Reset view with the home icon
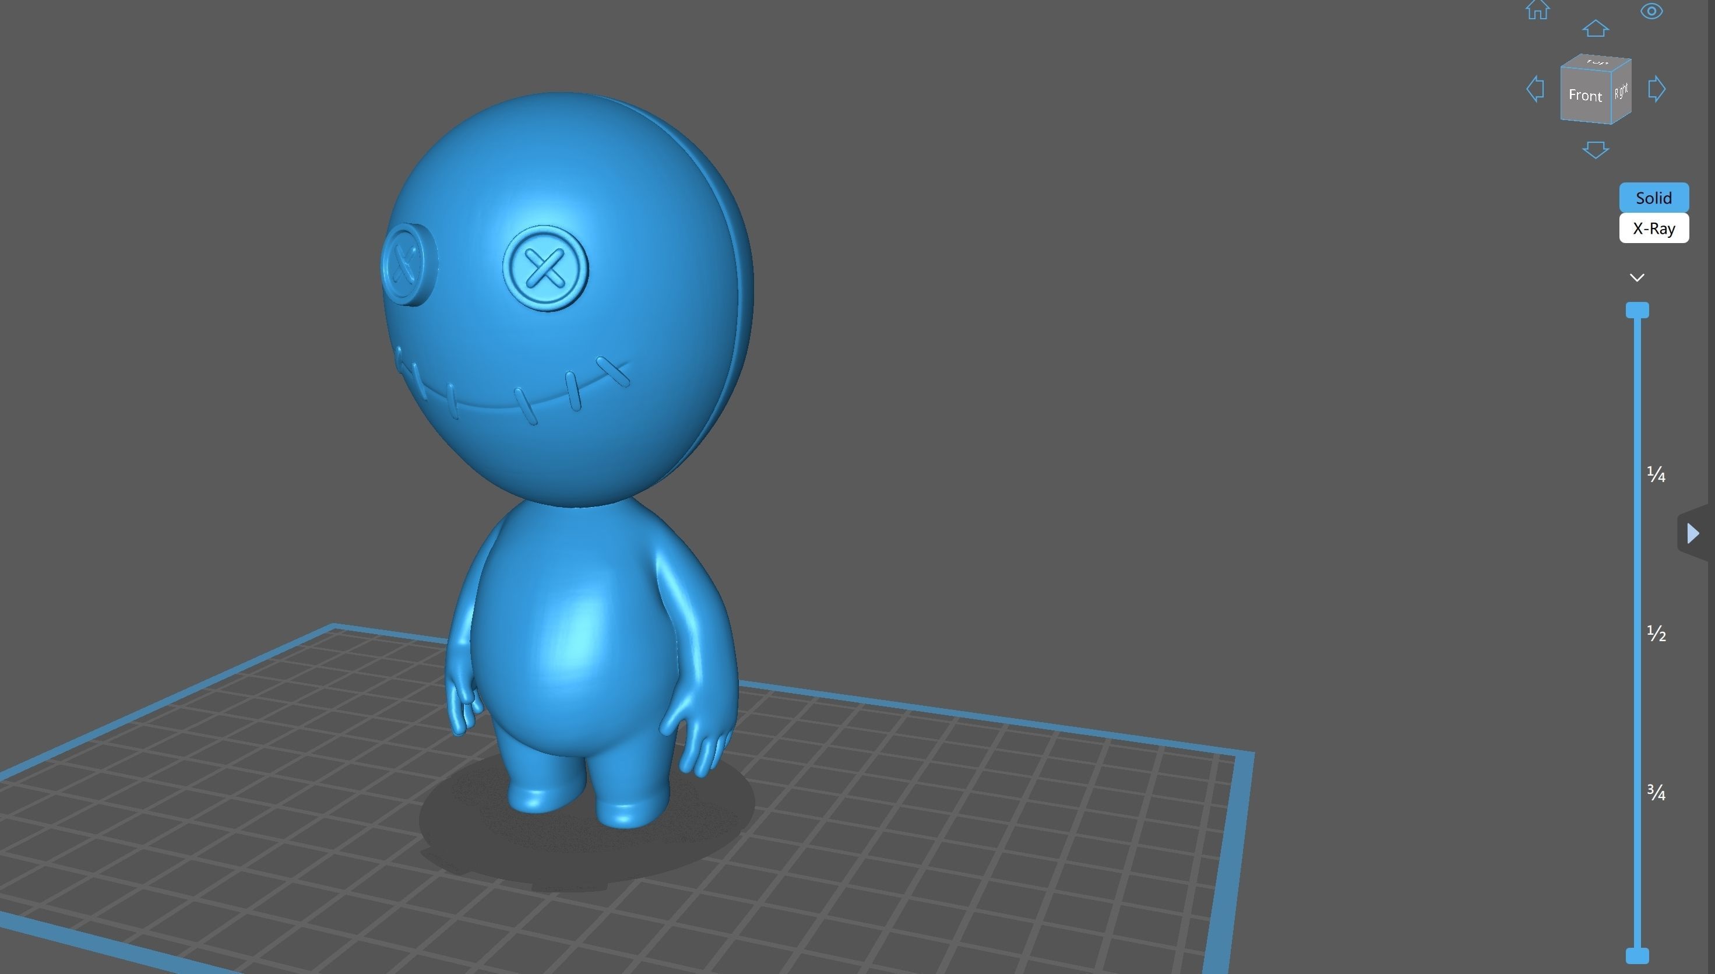This screenshot has width=1715, height=974. click(1537, 10)
